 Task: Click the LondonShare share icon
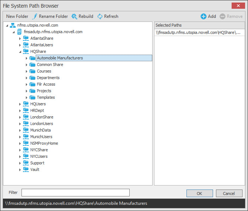pos(26,117)
